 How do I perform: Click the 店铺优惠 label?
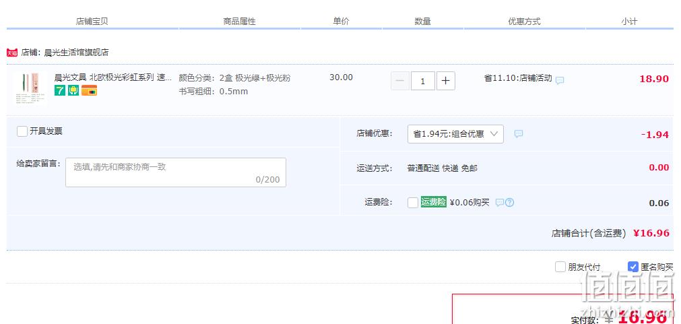click(x=375, y=133)
